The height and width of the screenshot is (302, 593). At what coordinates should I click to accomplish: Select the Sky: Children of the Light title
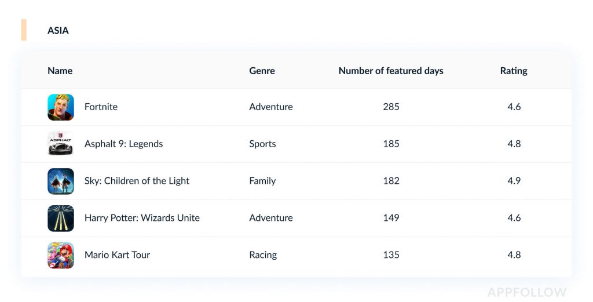[x=137, y=181]
